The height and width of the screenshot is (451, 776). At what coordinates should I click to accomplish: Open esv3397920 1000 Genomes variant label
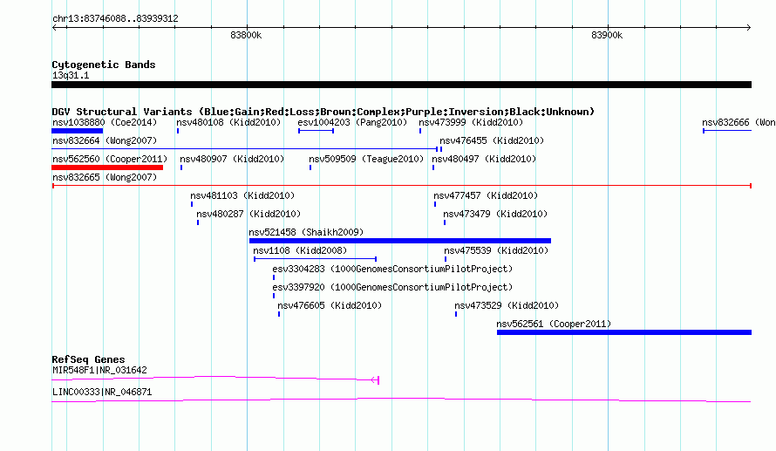tap(392, 287)
